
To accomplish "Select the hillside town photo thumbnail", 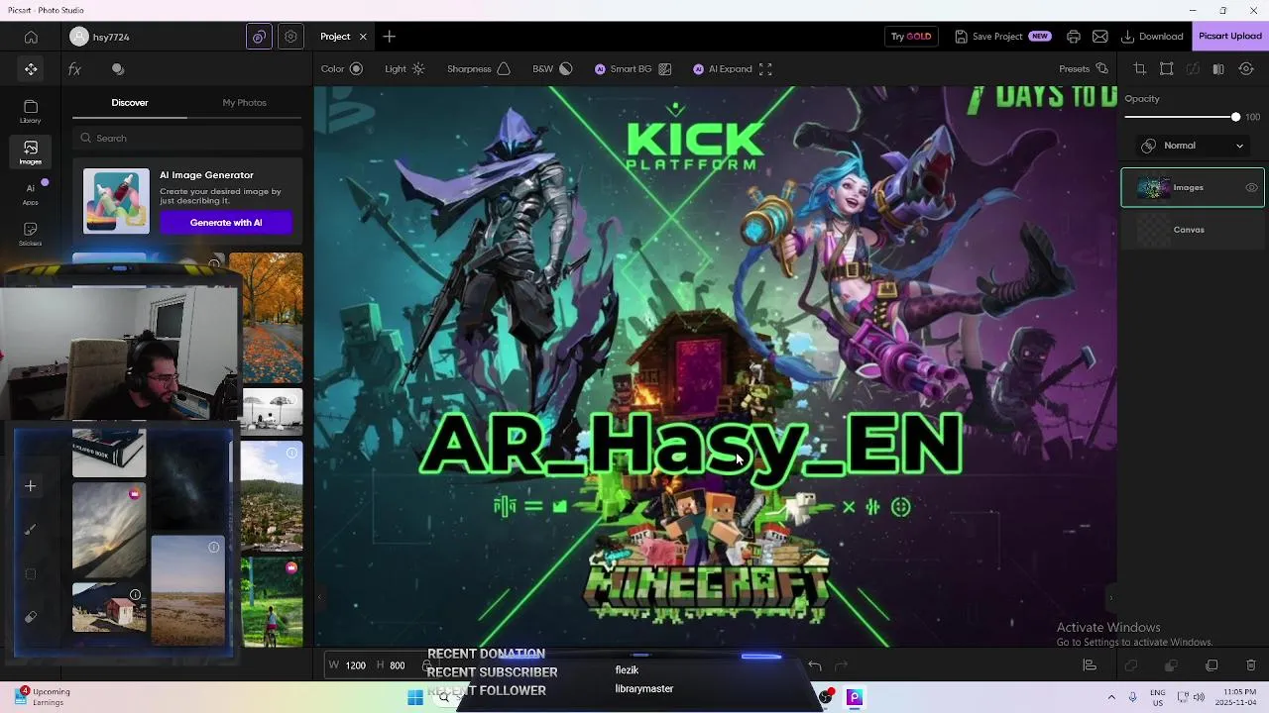I will (272, 496).
